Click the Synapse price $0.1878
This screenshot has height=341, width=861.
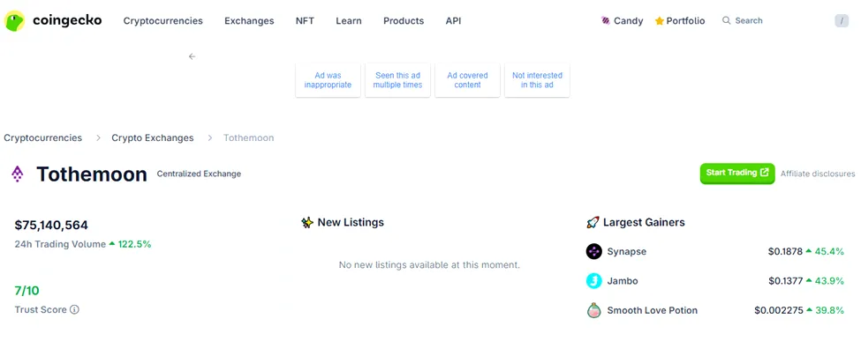coord(785,252)
